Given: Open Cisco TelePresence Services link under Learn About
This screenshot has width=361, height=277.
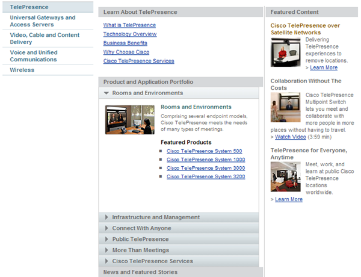Looking at the screenshot, I should click(138, 61).
